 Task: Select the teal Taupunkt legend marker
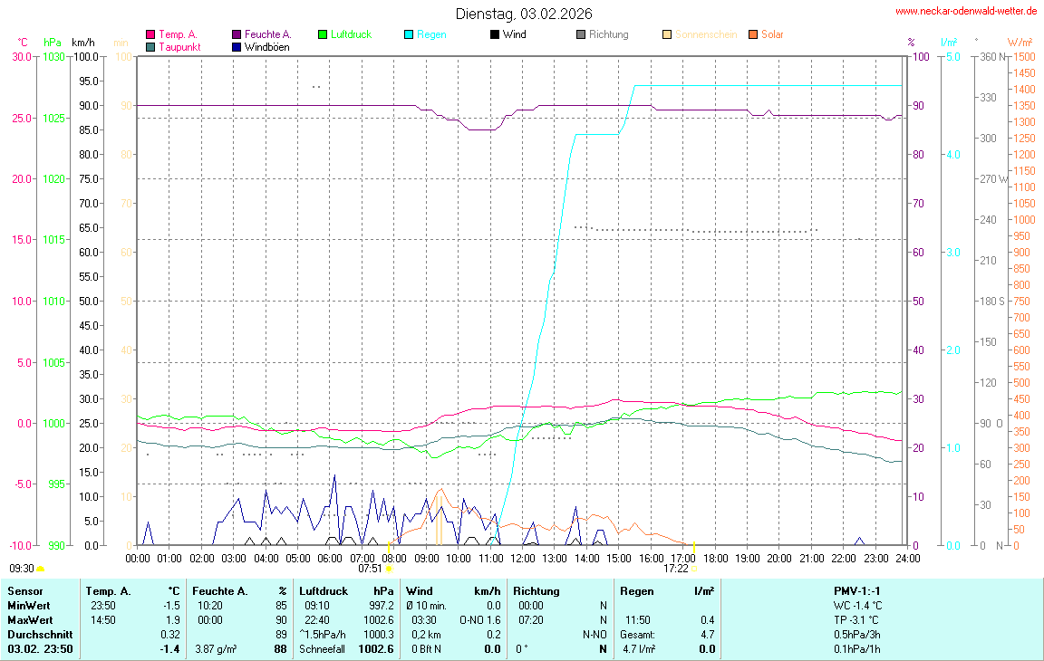(x=150, y=47)
